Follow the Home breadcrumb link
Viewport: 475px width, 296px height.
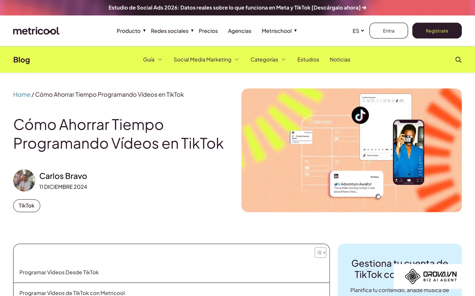coord(22,94)
